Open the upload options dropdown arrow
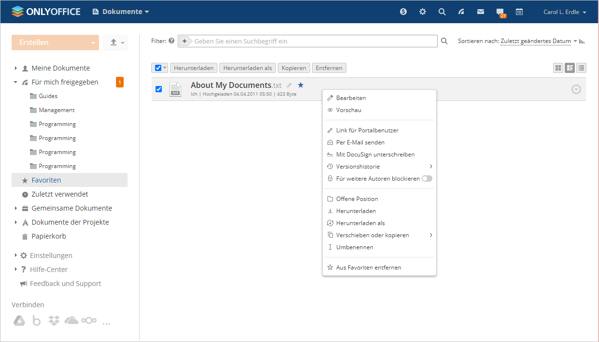The height and width of the screenshot is (342, 599). click(123, 43)
